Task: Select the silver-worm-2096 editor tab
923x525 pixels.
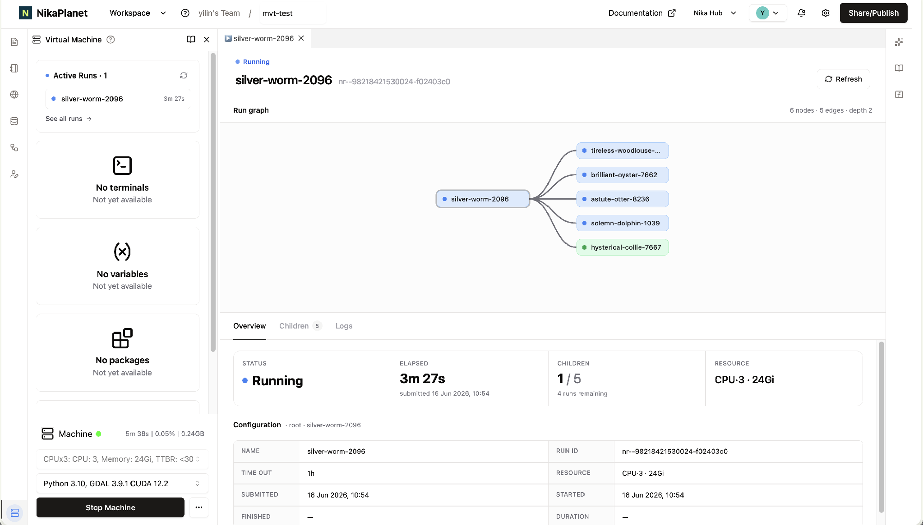Action: (264, 38)
